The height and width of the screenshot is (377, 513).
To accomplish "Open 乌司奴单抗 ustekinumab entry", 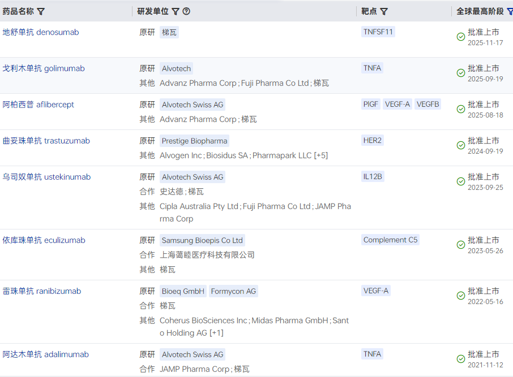I will click(46, 177).
